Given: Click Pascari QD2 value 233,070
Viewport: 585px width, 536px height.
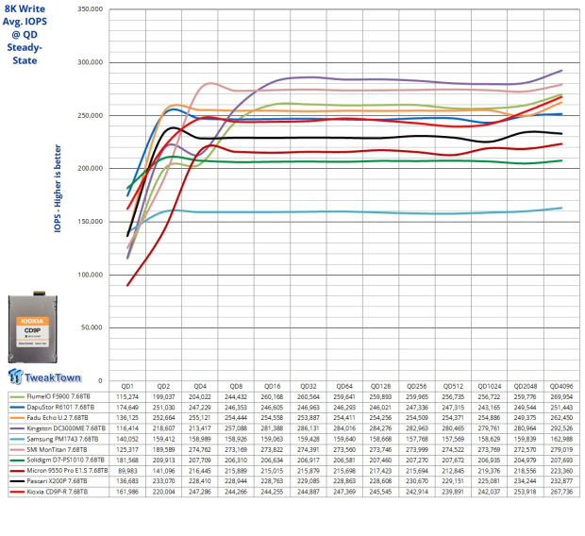Looking at the screenshot, I should point(163,481).
